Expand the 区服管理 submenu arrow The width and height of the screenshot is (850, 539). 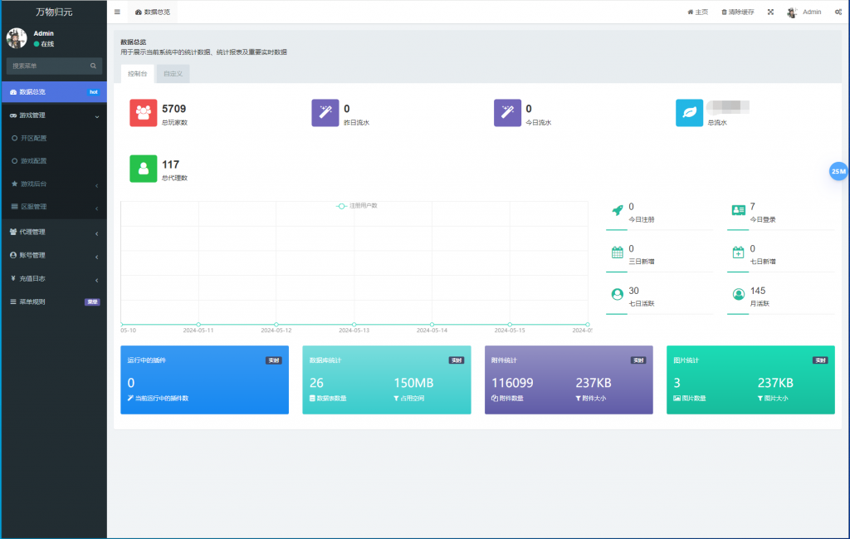(97, 208)
